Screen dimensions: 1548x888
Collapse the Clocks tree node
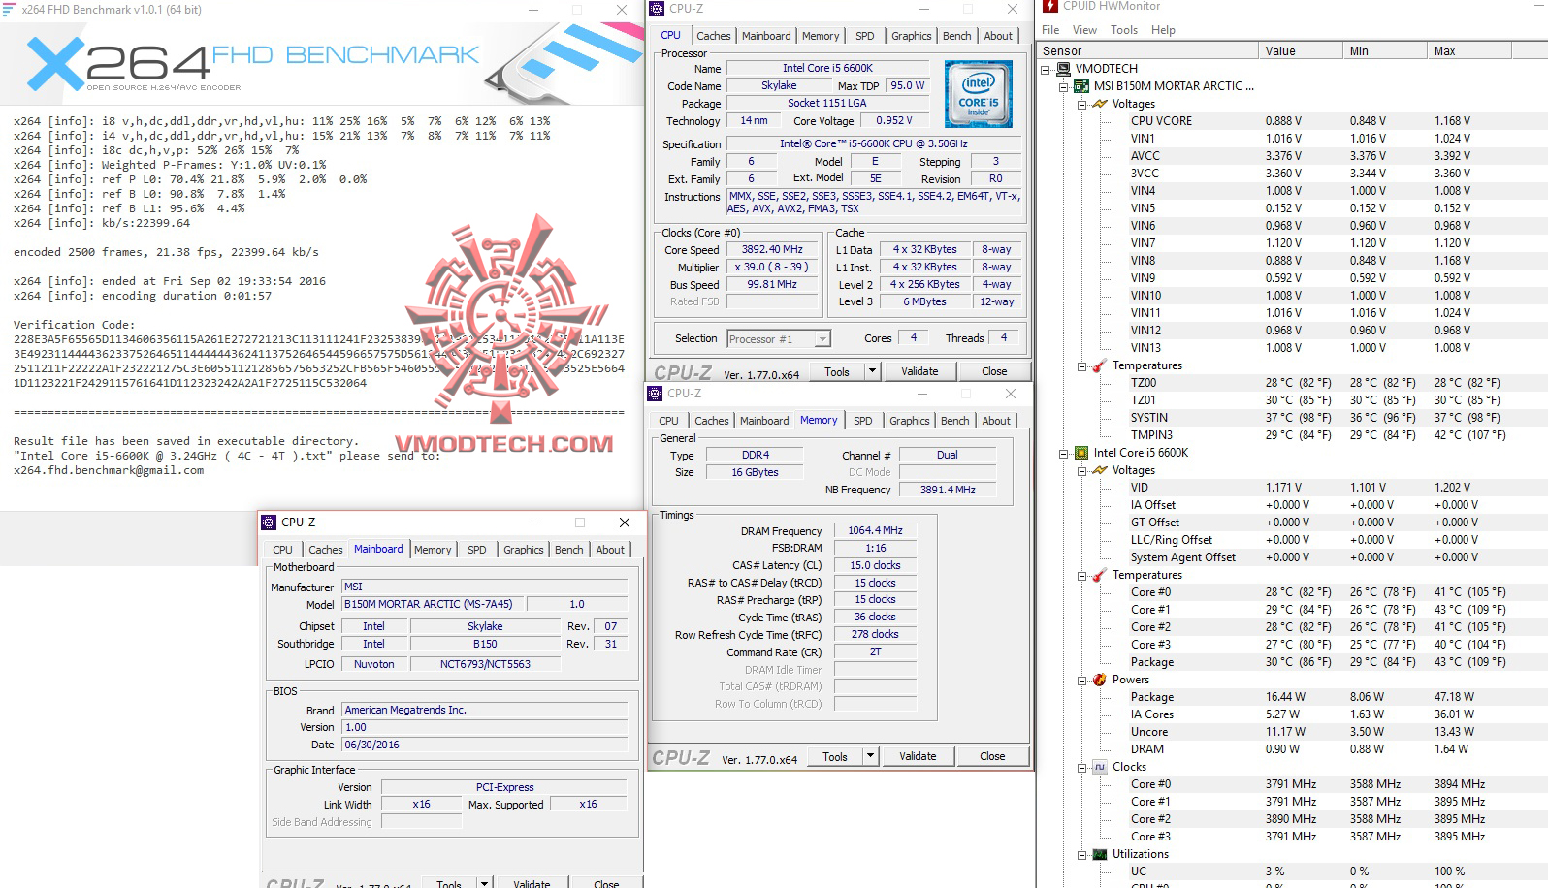[1081, 767]
